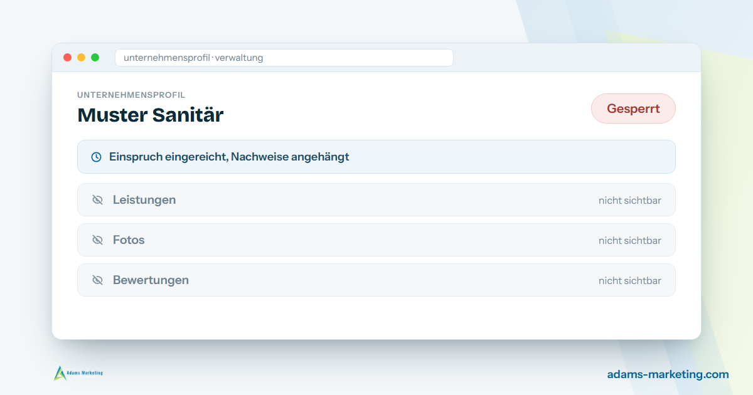Select the 'Einspruch eingereicht, Nachweise angehängt' notice text
The height and width of the screenshot is (395, 753).
coord(229,157)
